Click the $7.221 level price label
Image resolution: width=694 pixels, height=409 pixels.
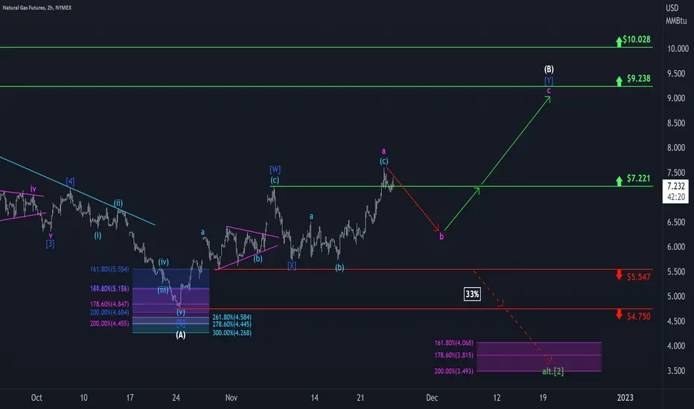638,178
